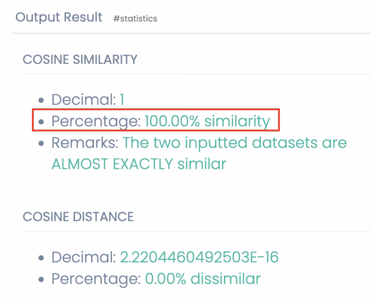Click the Percentage label under Cosine Similarity
Image resolution: width=371 pixels, height=303 pixels.
click(96, 121)
